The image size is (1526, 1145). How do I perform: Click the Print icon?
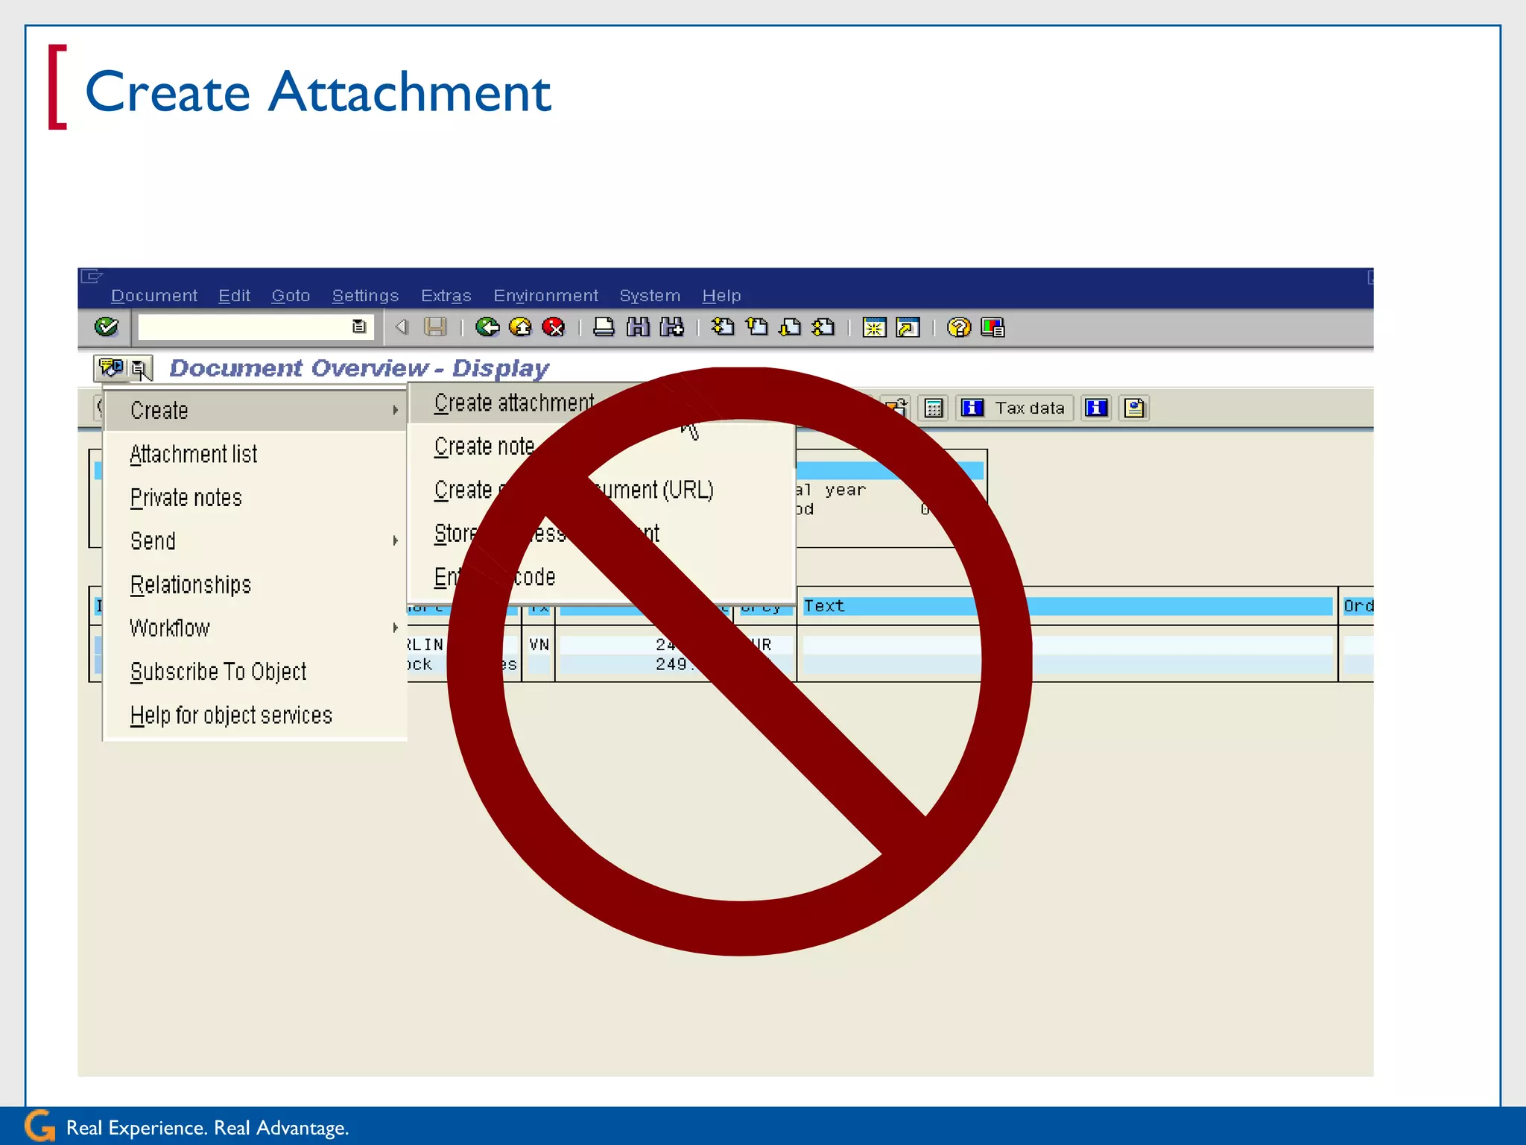click(604, 327)
